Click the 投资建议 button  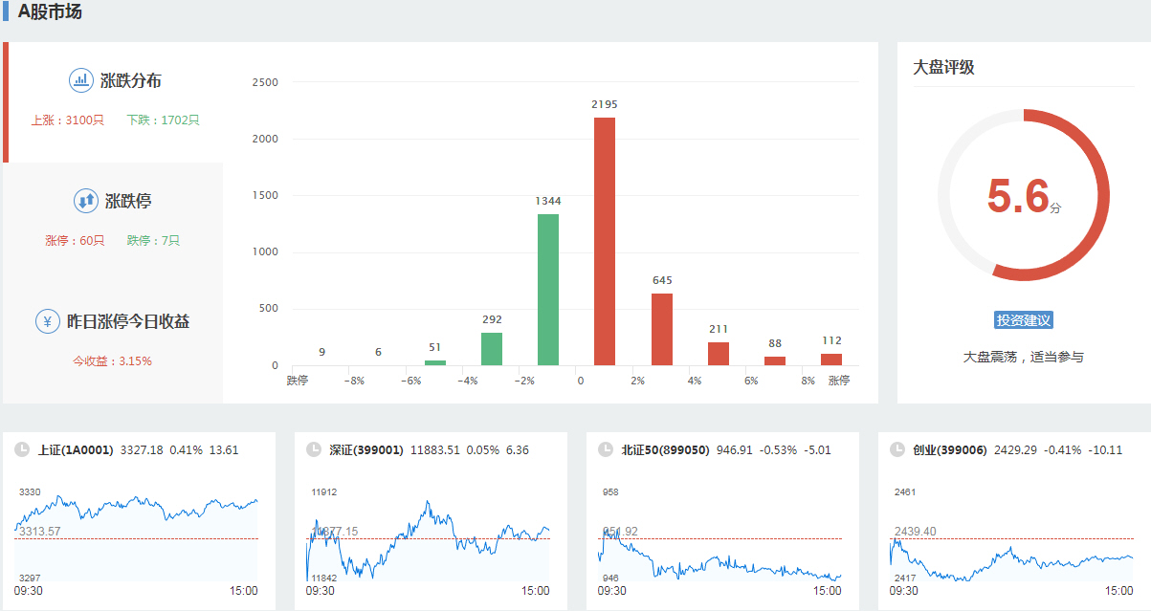[1023, 320]
